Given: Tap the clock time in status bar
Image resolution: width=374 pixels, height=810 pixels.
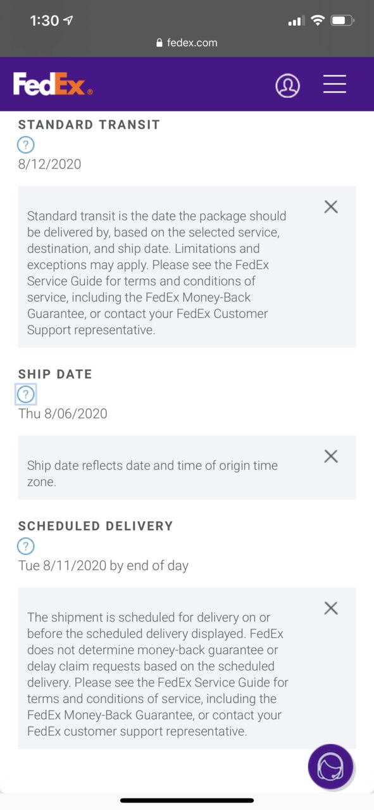Looking at the screenshot, I should pos(44,20).
